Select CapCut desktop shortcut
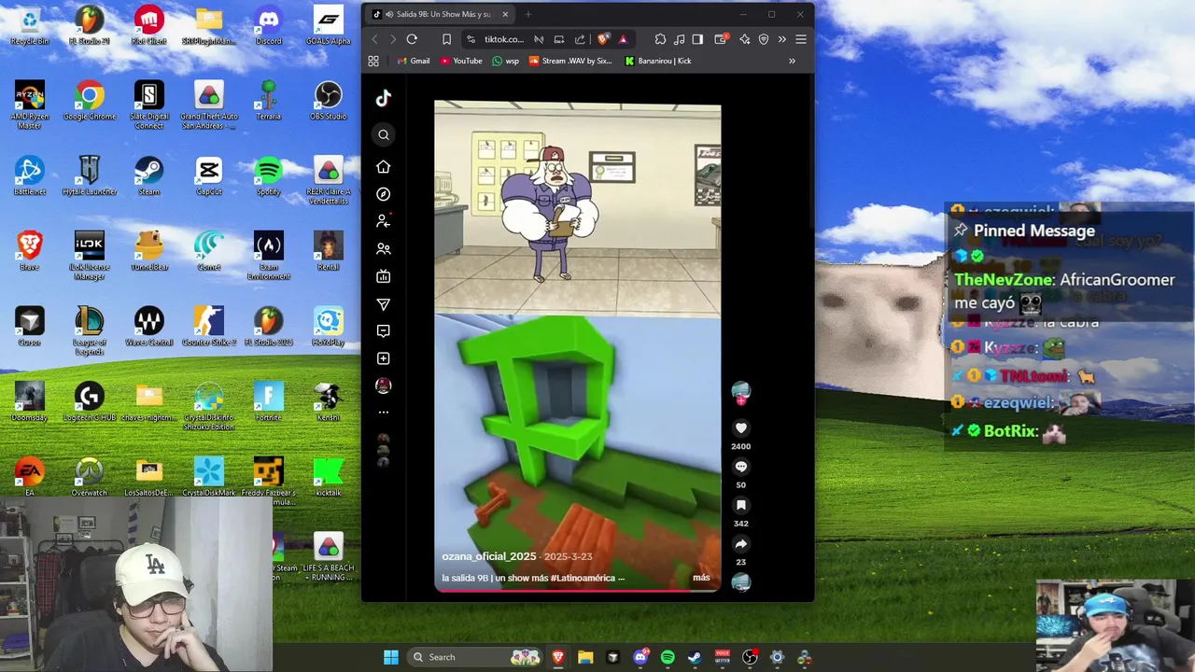Viewport: 1195px width, 672px height. 209,176
